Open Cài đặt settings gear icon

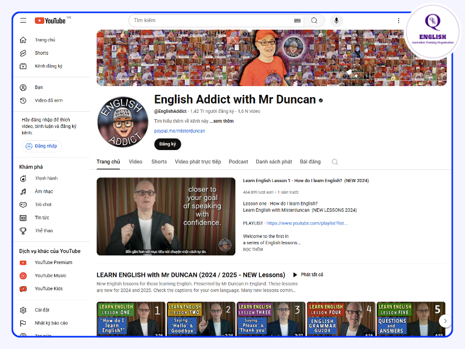[23, 310]
